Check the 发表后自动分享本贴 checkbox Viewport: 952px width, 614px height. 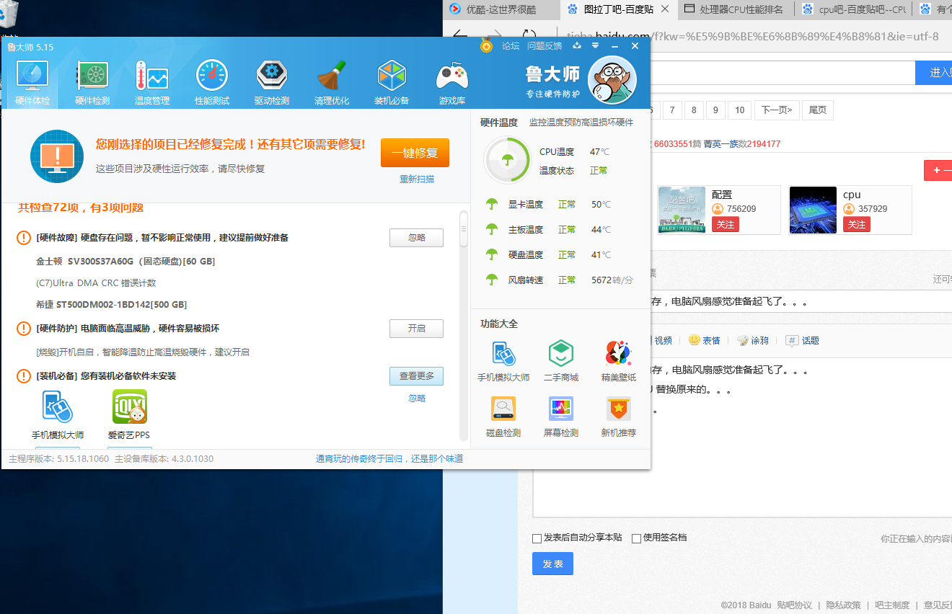pyautogui.click(x=537, y=538)
